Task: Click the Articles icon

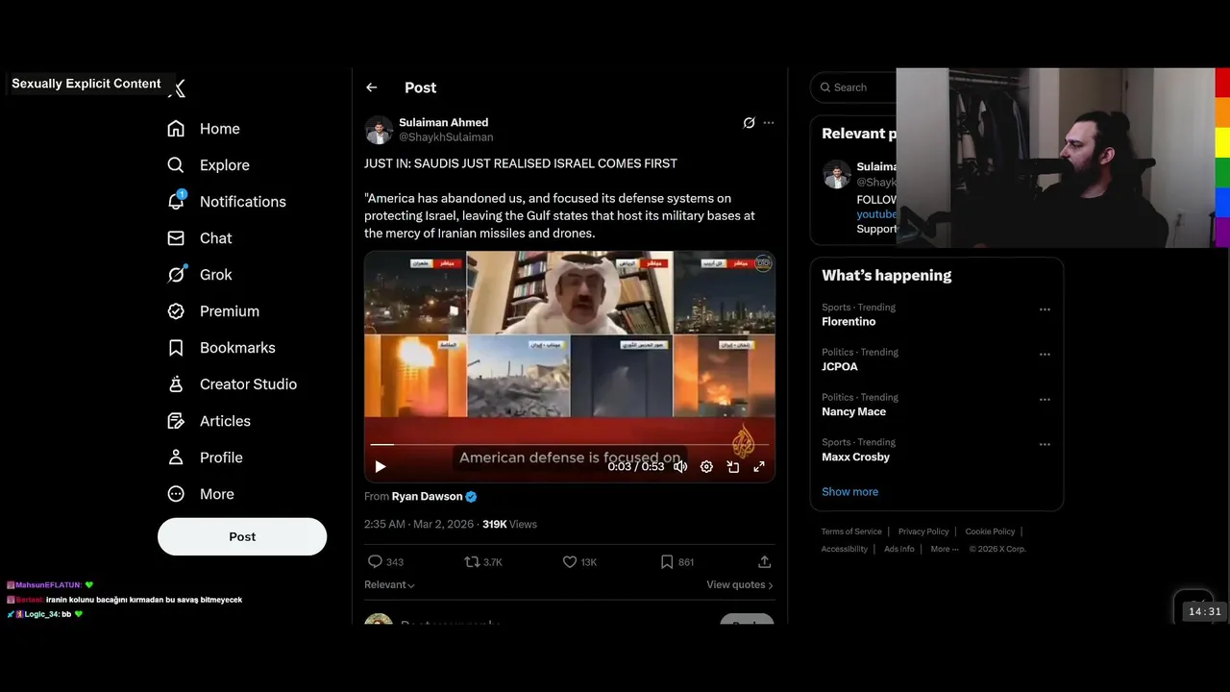Action: pos(176,421)
